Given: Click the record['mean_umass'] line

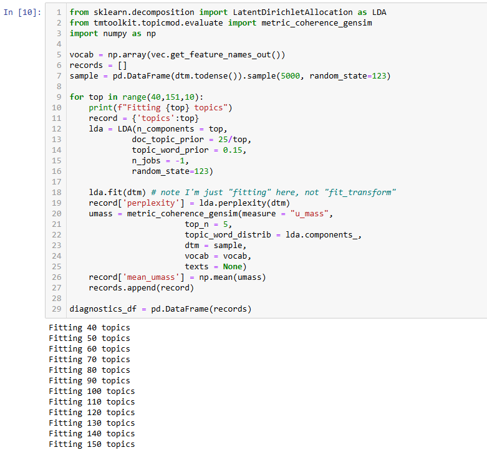Looking at the screenshot, I should pos(177,277).
